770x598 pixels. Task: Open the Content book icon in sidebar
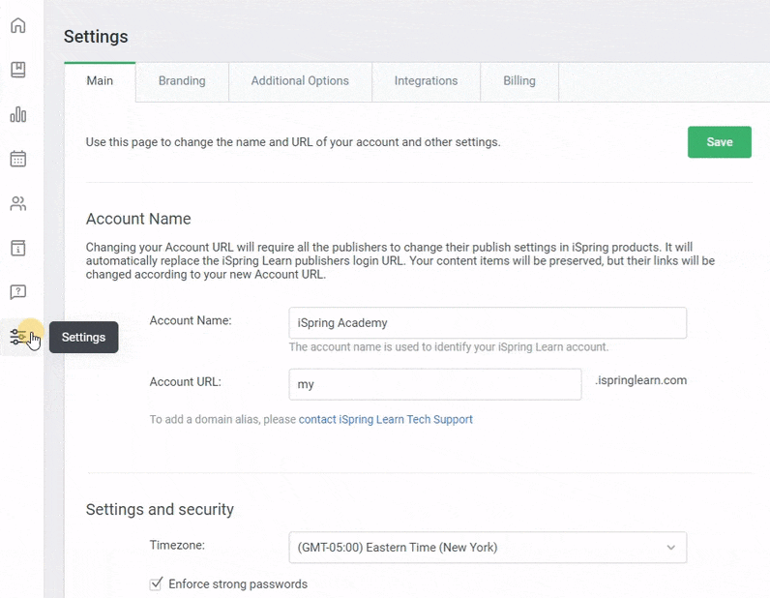17,70
